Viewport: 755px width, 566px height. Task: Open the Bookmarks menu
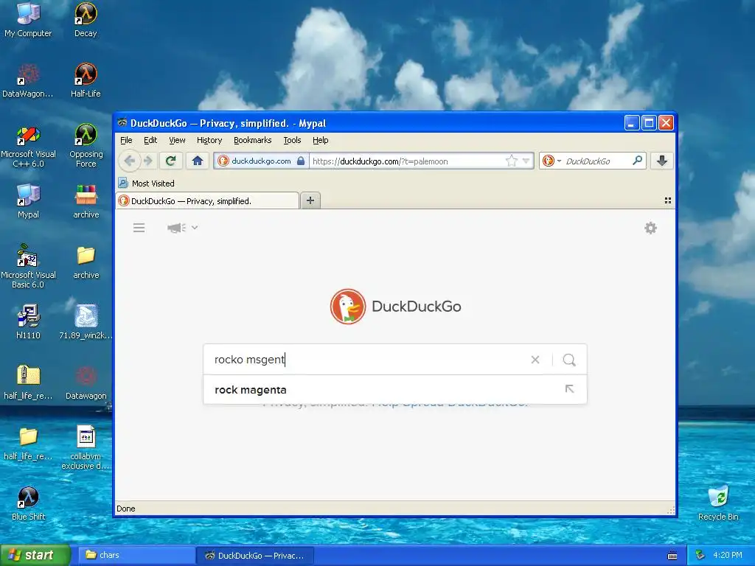pos(252,140)
